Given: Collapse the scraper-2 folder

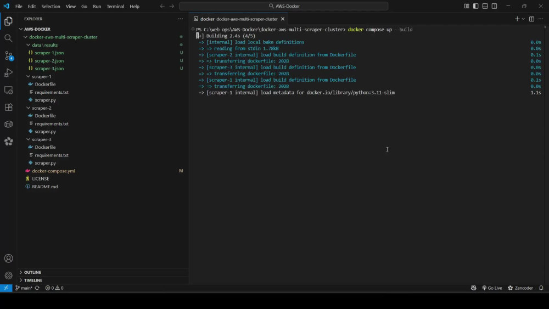Looking at the screenshot, I should click(x=29, y=108).
